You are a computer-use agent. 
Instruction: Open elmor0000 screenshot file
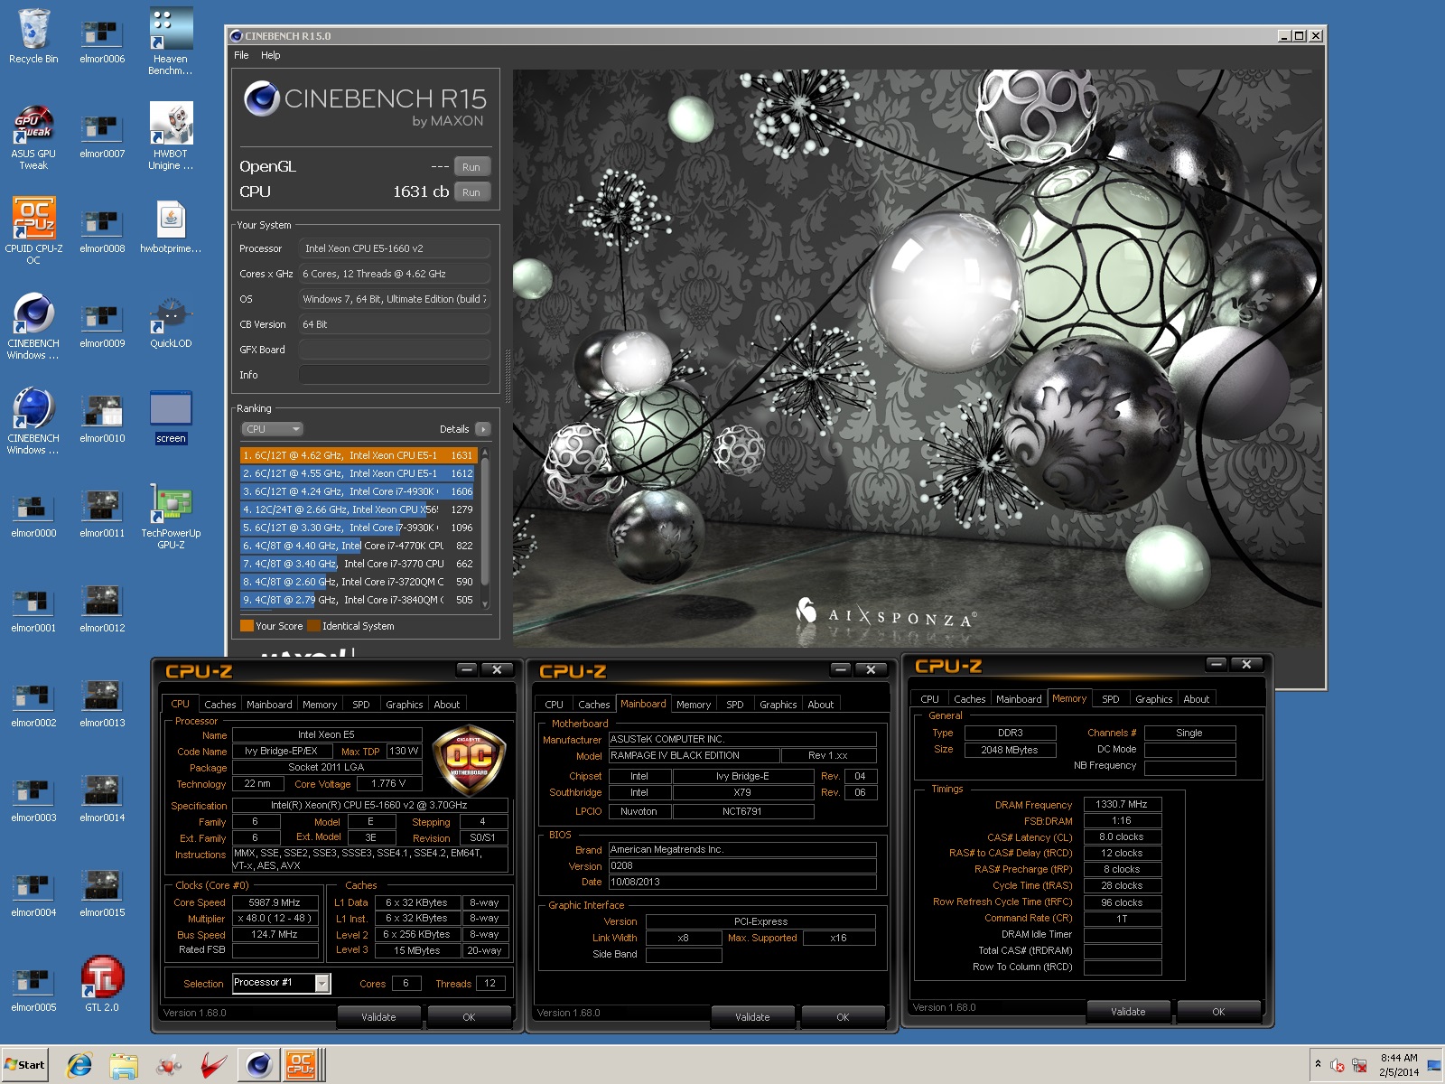pyautogui.click(x=33, y=515)
